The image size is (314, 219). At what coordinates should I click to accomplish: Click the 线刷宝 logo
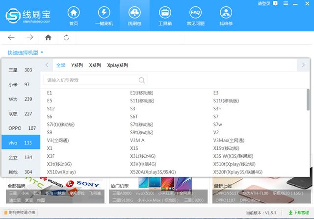pyautogui.click(x=28, y=16)
